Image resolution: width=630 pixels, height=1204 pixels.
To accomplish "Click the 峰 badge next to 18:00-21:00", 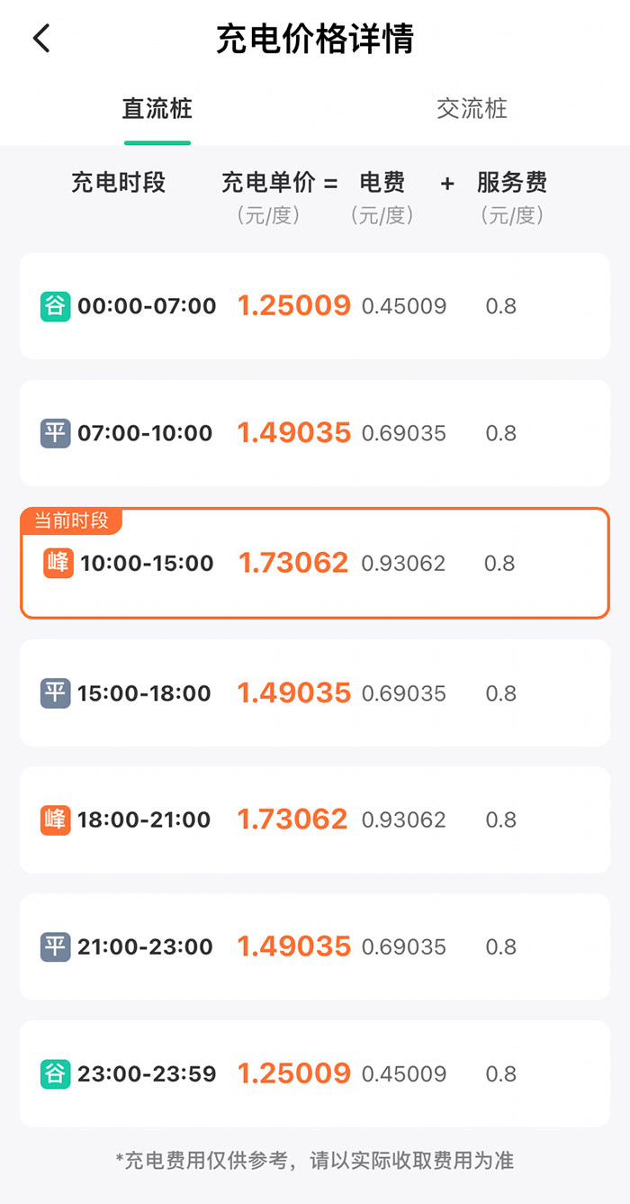I will click(55, 819).
